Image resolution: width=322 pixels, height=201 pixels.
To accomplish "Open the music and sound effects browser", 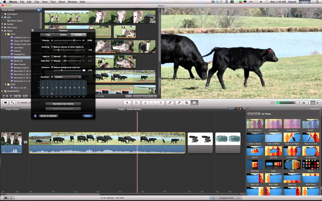I will [299, 103].
